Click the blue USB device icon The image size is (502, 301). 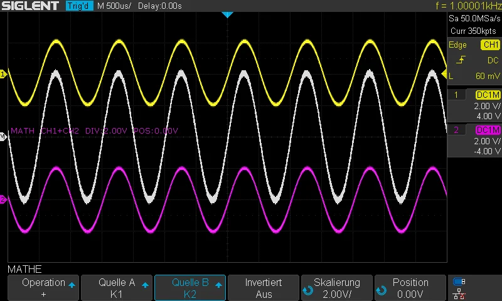(x=460, y=282)
